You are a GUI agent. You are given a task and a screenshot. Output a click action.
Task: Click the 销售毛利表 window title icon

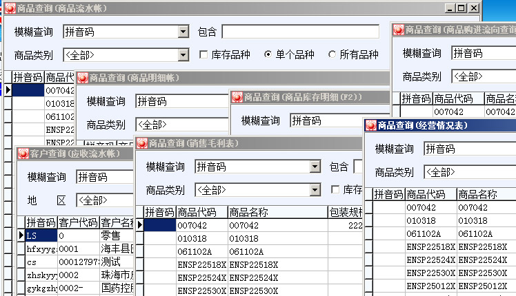[x=141, y=143]
